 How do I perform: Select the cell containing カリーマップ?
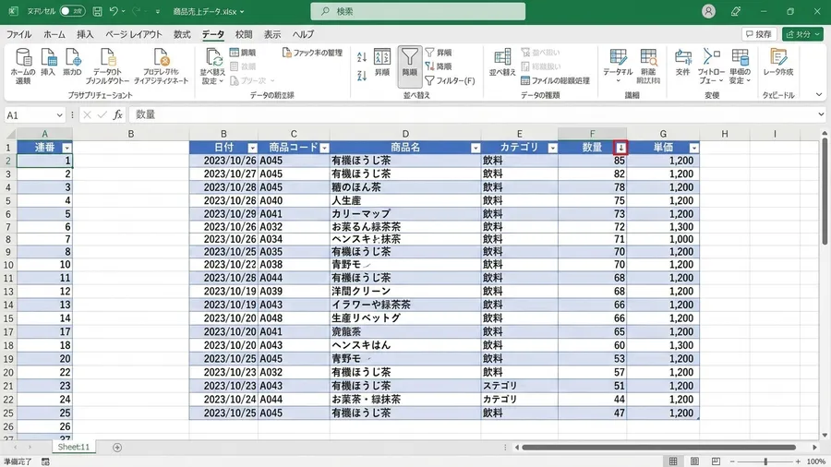point(405,214)
